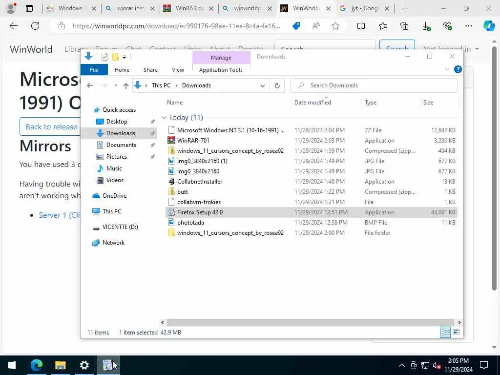Refresh the Downloads folder
500x375 pixels.
277,85
